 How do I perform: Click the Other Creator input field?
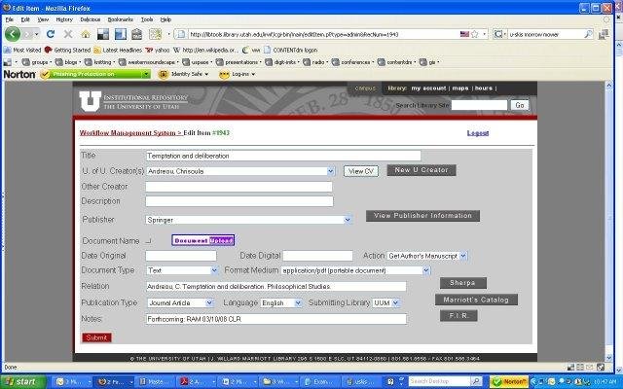(x=238, y=187)
